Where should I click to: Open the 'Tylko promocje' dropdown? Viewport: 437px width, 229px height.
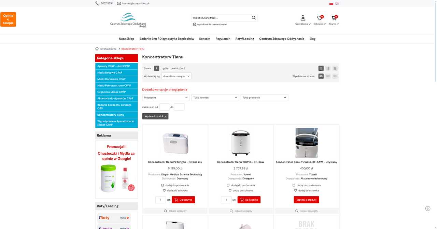coord(265,98)
